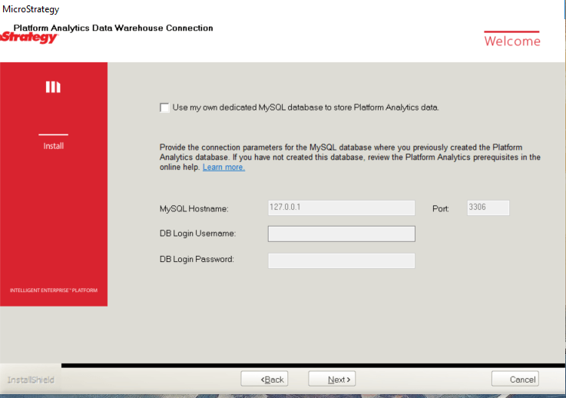The height and width of the screenshot is (398, 566).
Task: Enable the dedicated MySQL database checkbox
Action: (x=164, y=108)
